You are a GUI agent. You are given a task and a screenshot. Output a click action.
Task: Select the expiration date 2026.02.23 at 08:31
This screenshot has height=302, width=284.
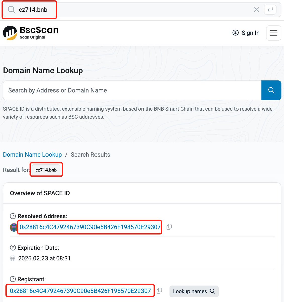coord(44,258)
